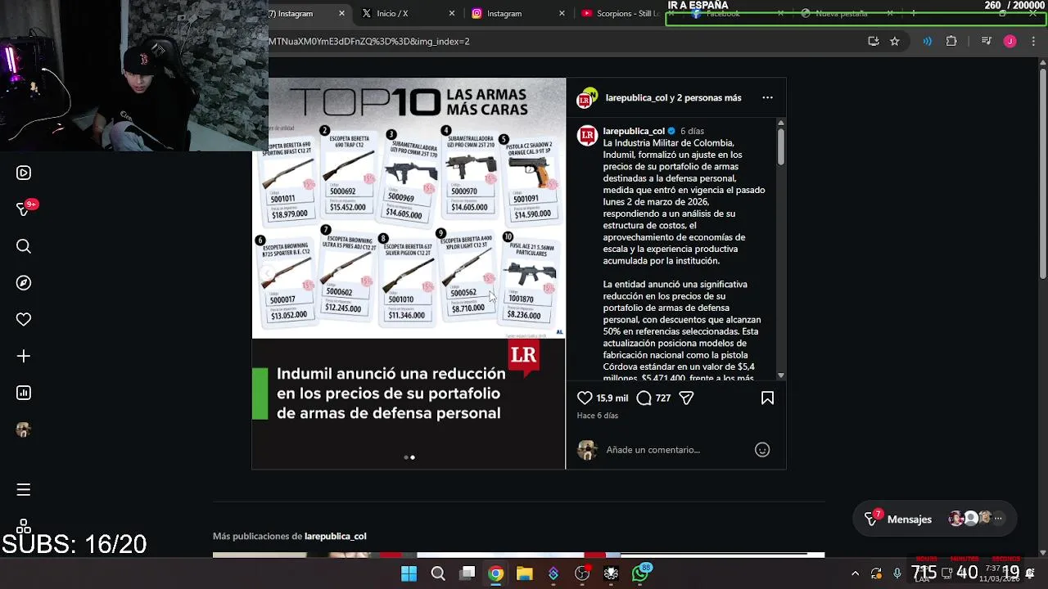Viewport: 1048px width, 589px height.
Task: Show hidden system tray icons chevron
Action: pyautogui.click(x=855, y=573)
